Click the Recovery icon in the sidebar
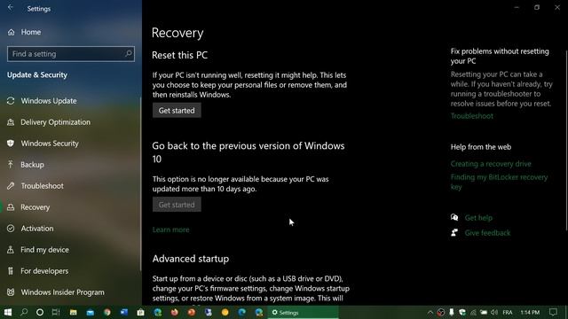The image size is (568, 319). click(x=11, y=207)
